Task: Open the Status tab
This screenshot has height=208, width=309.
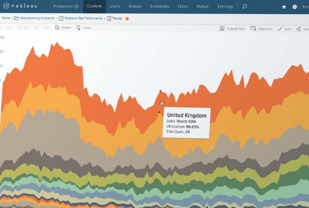Action: pos(202,6)
